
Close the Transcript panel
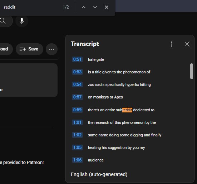click(x=187, y=44)
